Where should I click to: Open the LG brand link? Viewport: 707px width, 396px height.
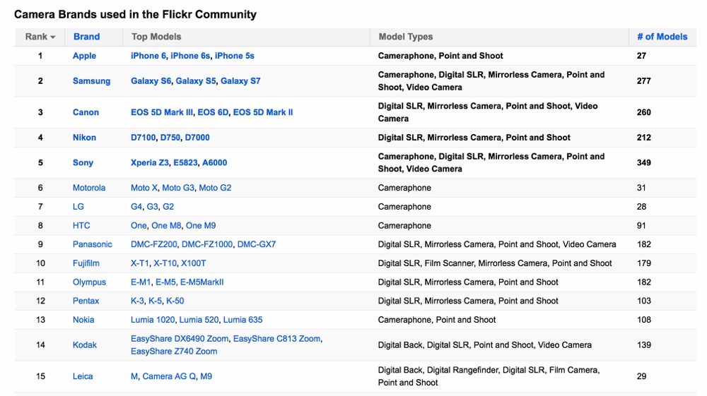(x=78, y=207)
